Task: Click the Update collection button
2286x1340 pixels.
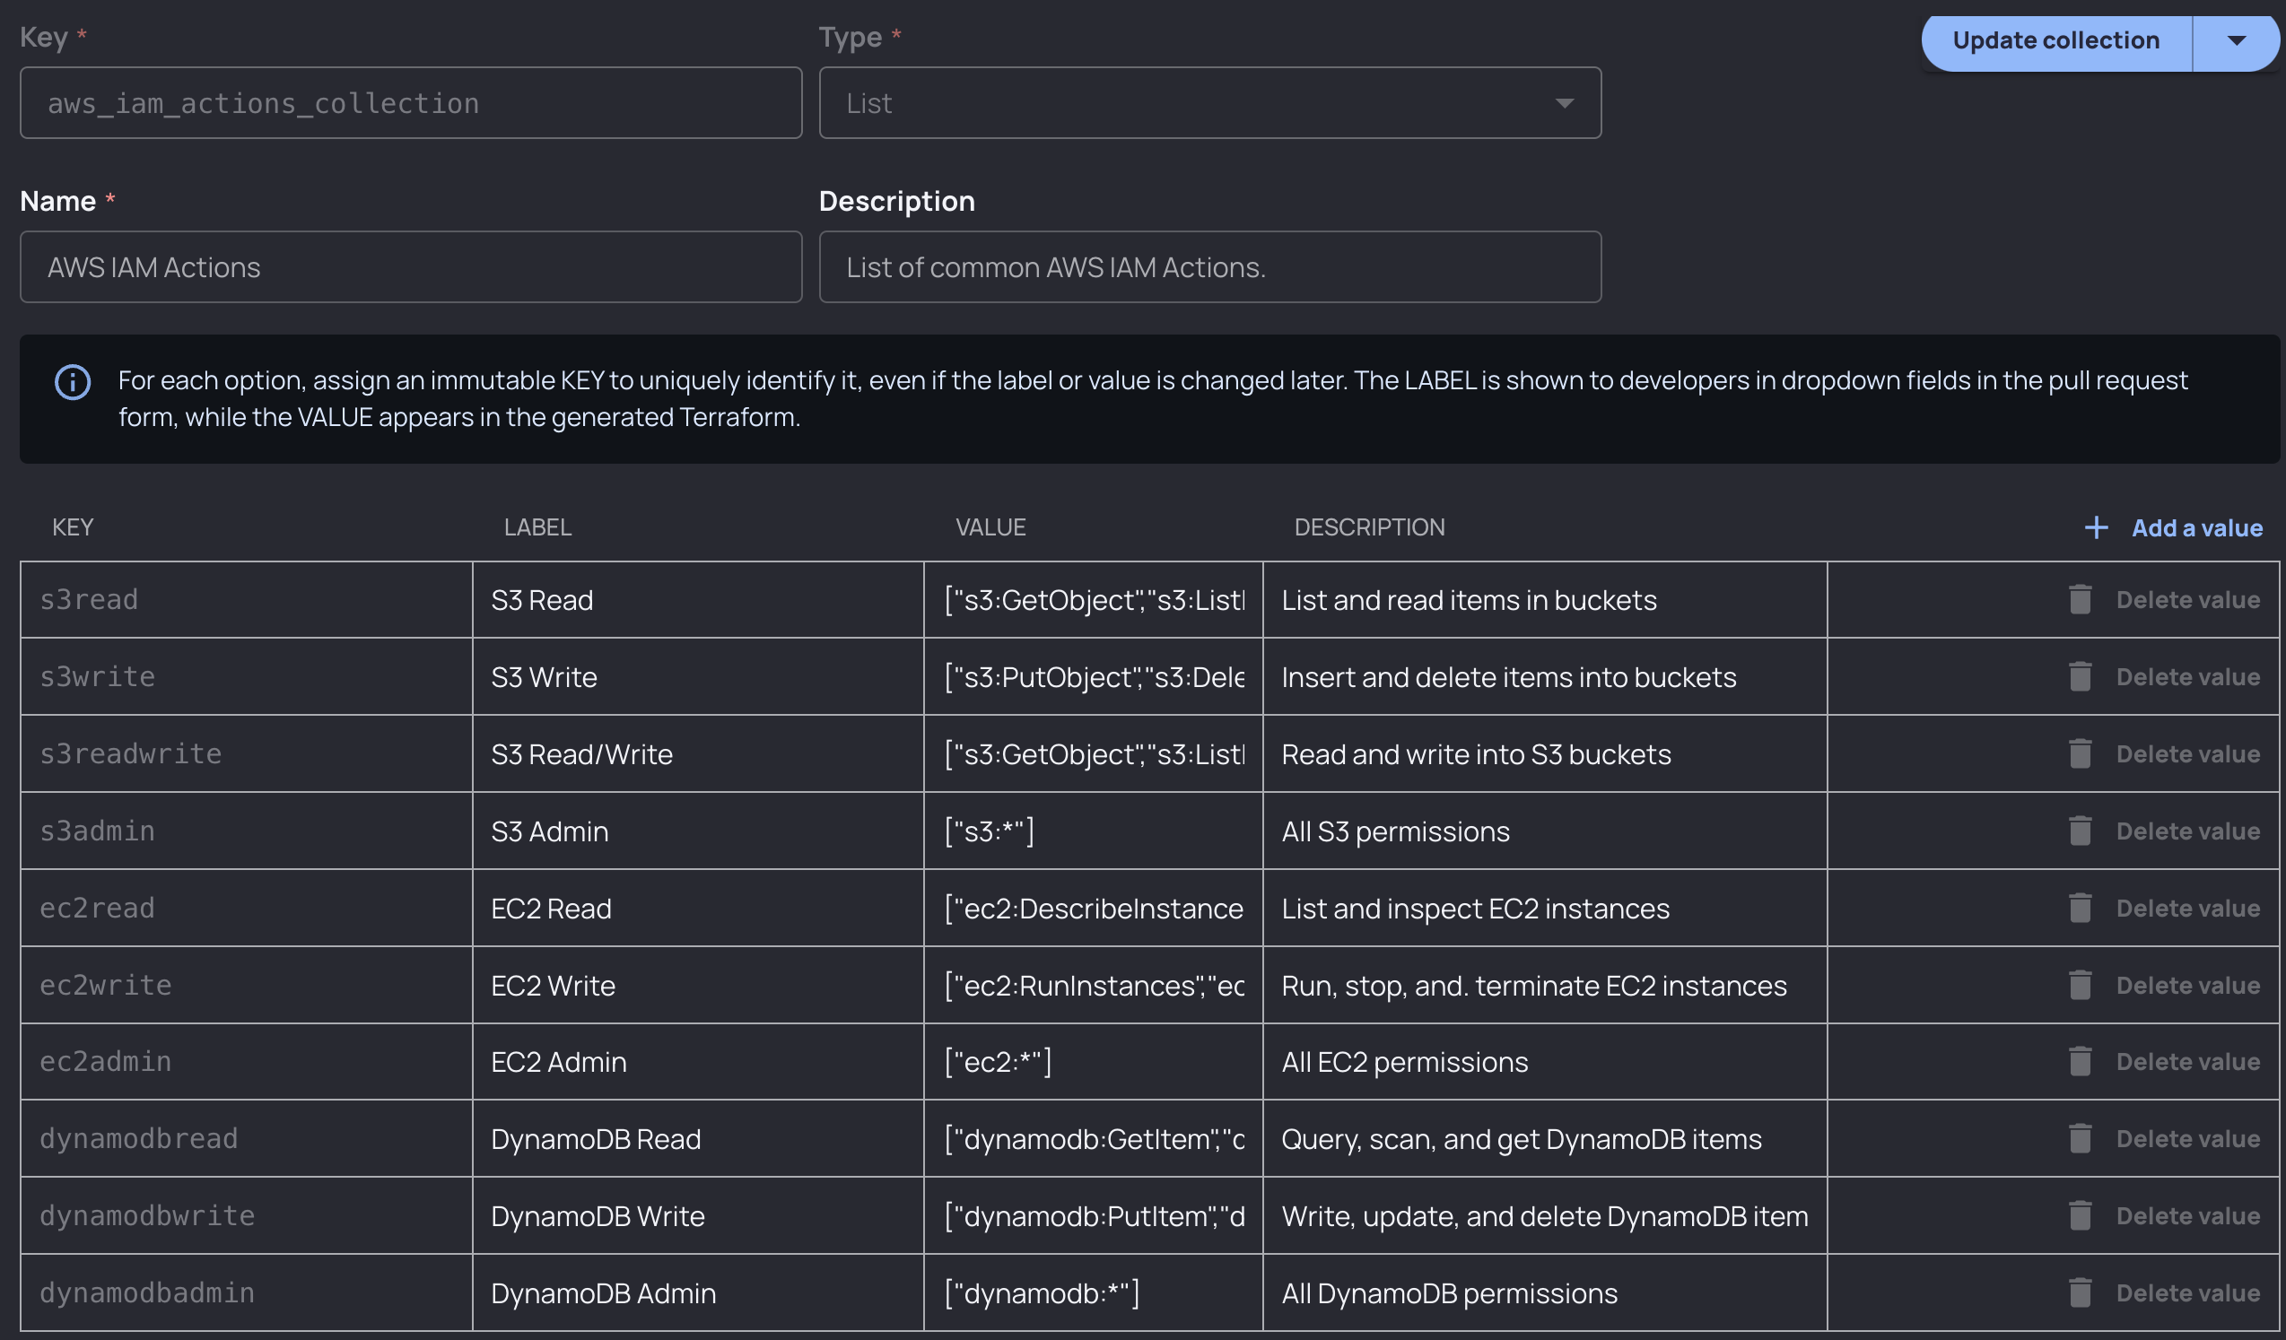Action: [2055, 40]
